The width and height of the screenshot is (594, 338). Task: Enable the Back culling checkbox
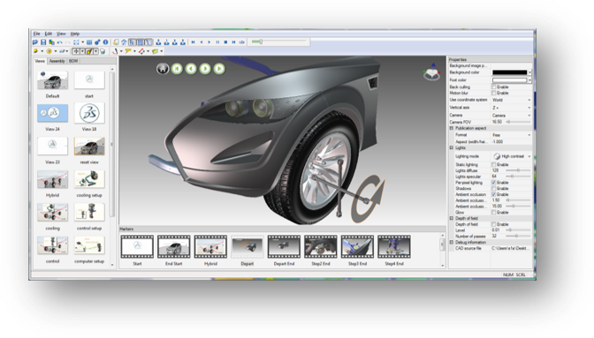(x=493, y=87)
